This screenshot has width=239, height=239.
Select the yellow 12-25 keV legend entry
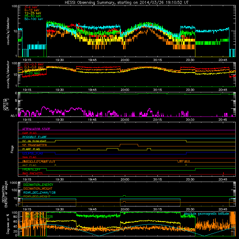[x=33, y=13]
